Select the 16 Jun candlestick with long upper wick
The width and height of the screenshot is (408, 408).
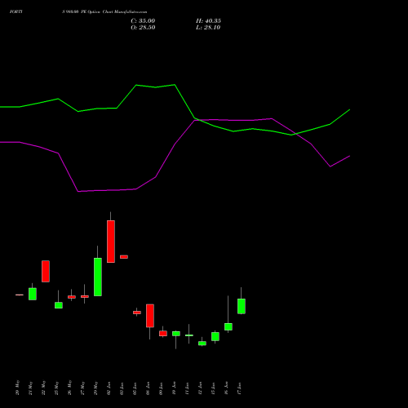[x=228, y=326]
